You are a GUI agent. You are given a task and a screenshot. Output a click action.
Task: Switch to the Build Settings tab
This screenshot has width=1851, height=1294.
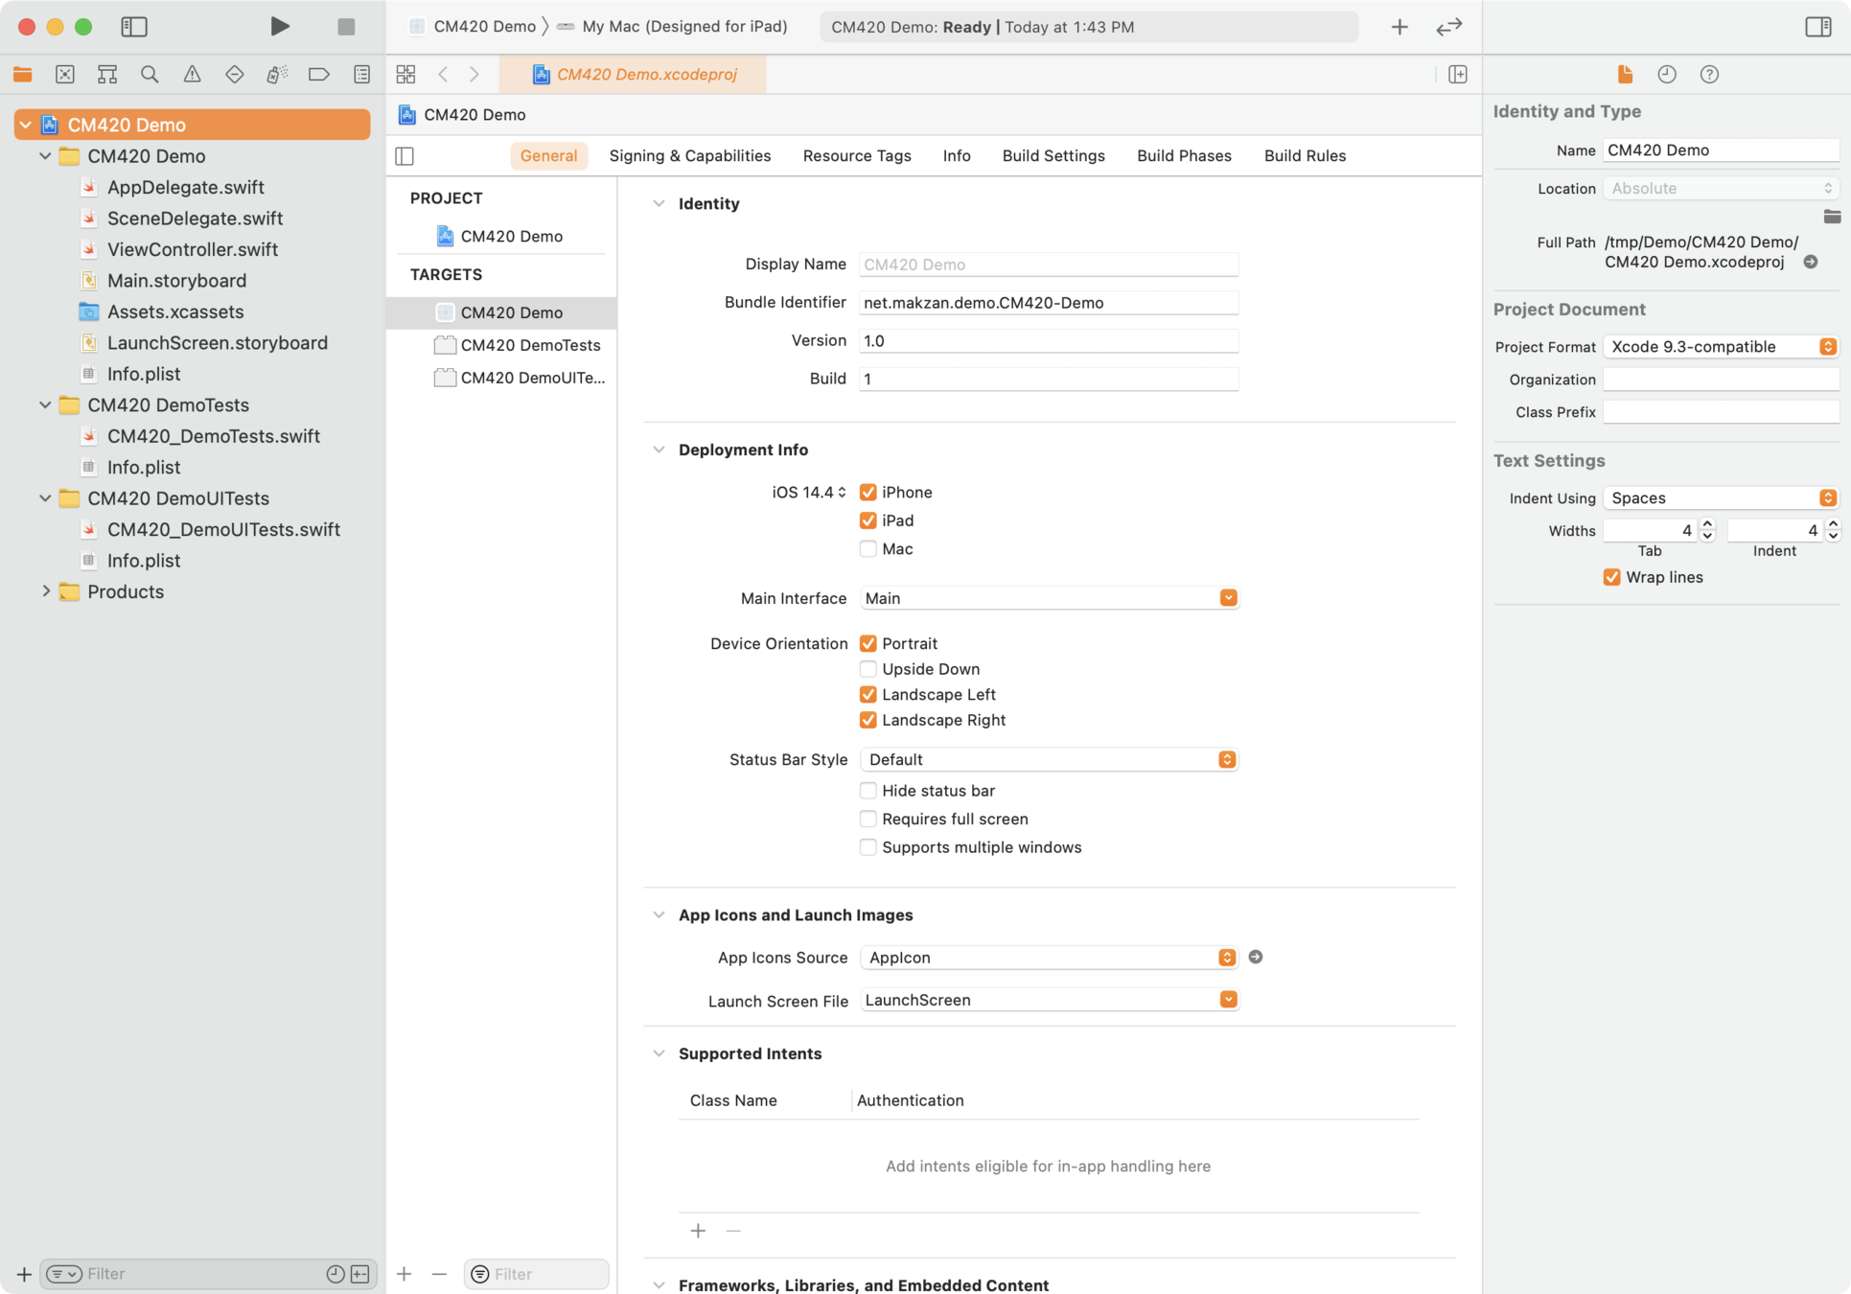1053,156
